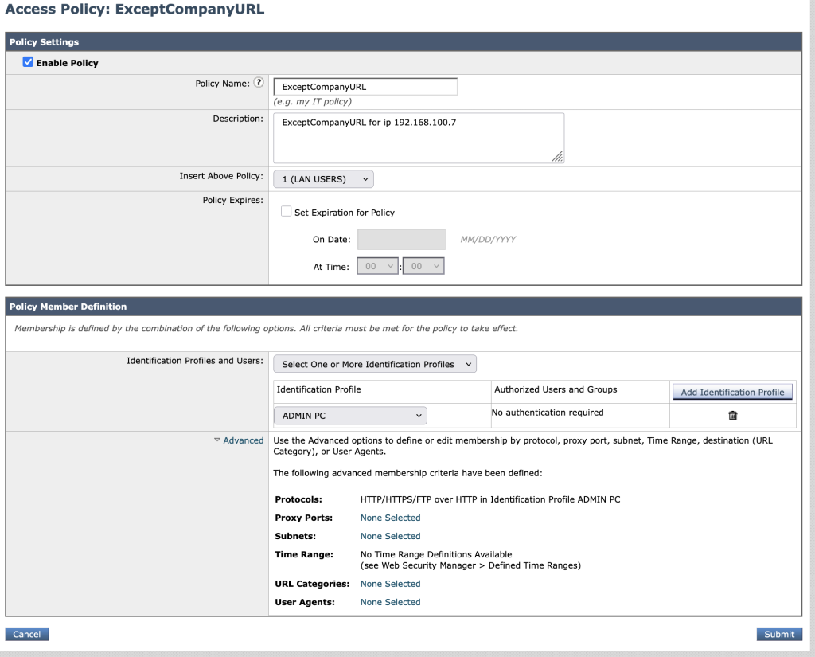Tick Set Expiration for Policy checkbox
The width and height of the screenshot is (815, 657).
click(286, 211)
